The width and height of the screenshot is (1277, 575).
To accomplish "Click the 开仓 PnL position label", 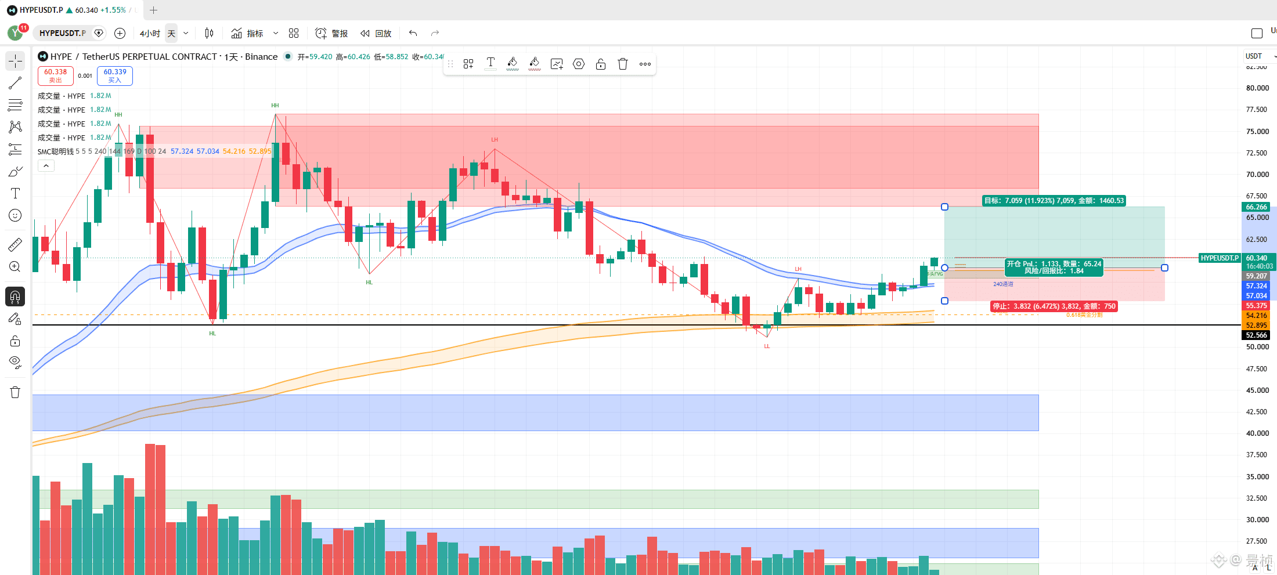I will [x=1054, y=267].
